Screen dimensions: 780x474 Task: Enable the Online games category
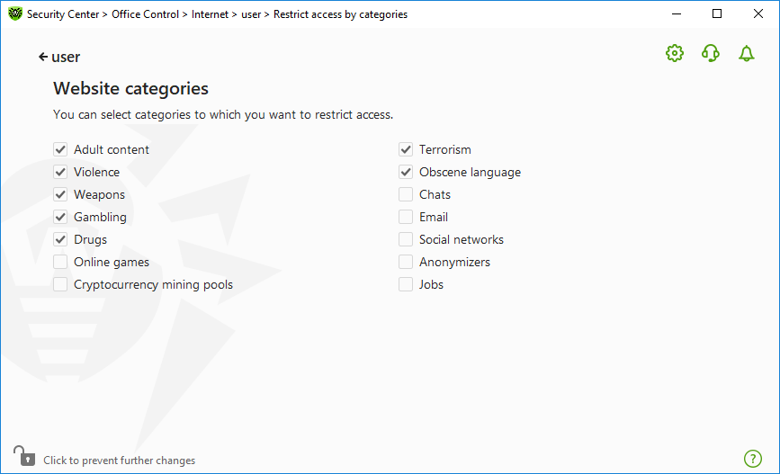pos(60,262)
